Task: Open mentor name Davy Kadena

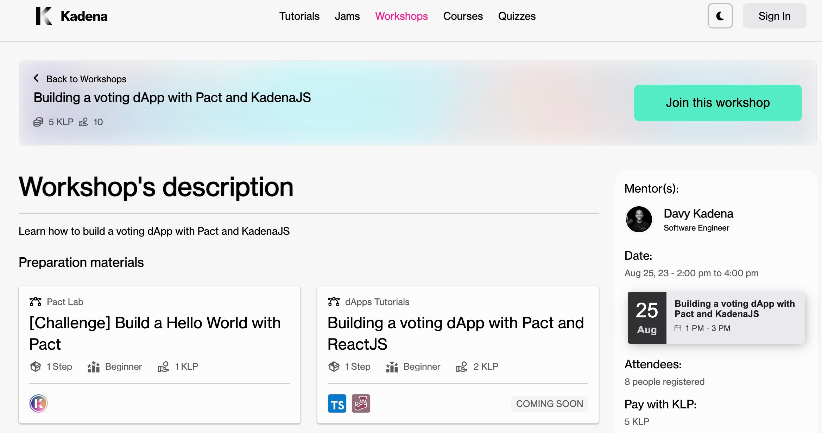Action: (698, 214)
